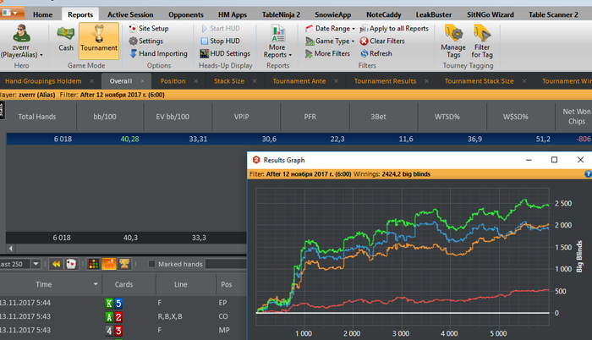Open Filter for Tag
The width and height of the screenshot is (592, 340).
pos(482,41)
